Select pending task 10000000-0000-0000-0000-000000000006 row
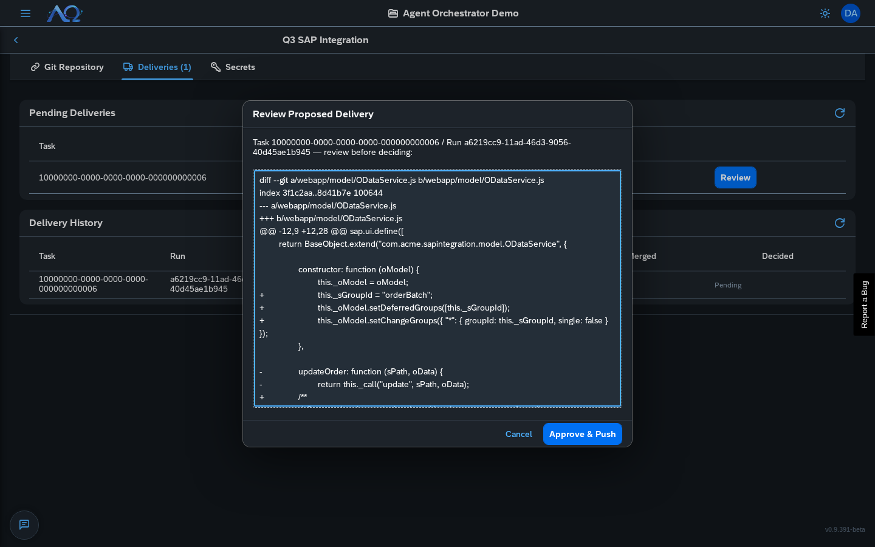 point(437,177)
